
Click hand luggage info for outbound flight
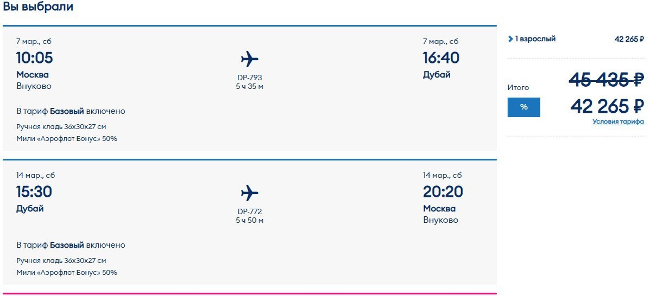pos(61,126)
